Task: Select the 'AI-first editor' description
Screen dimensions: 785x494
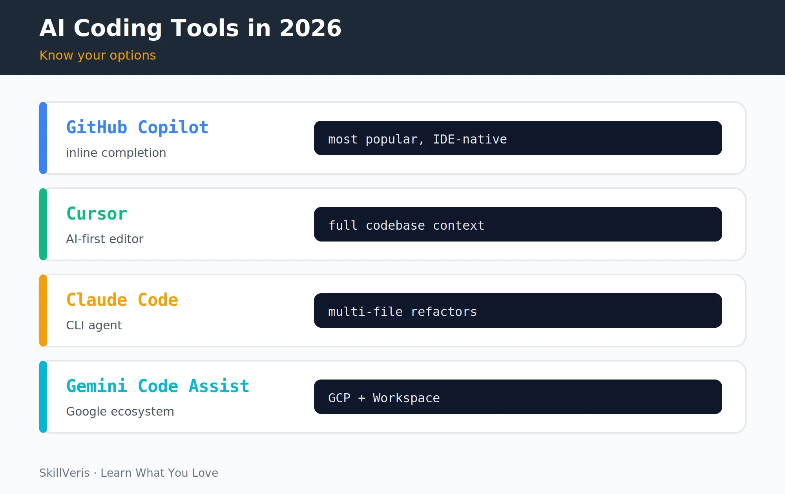Action: click(x=105, y=239)
